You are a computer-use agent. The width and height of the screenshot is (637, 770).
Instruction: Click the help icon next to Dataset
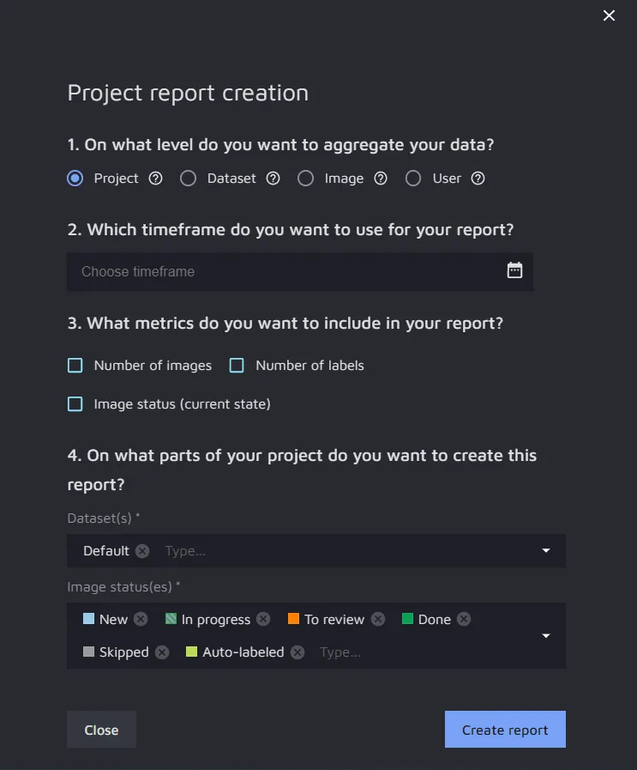tap(273, 179)
